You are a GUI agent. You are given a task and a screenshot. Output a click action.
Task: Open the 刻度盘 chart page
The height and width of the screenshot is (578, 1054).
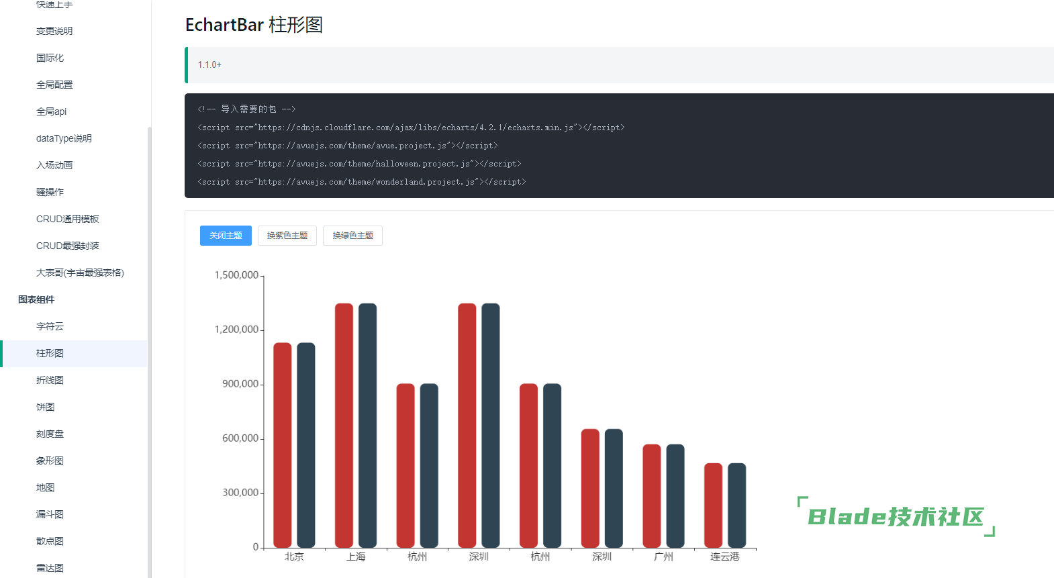[x=50, y=434]
